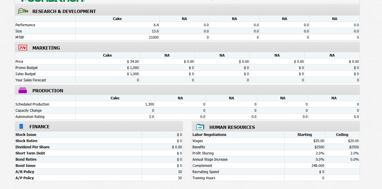The image size is (382, 189).
Task: Click the Finance coins icon
Action: point(20,126)
